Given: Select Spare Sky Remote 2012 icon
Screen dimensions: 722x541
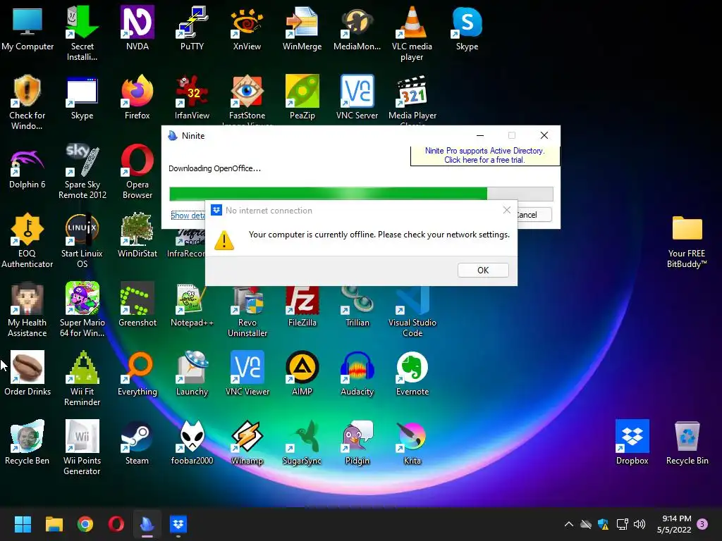Looking at the screenshot, I should pyautogui.click(x=82, y=172).
